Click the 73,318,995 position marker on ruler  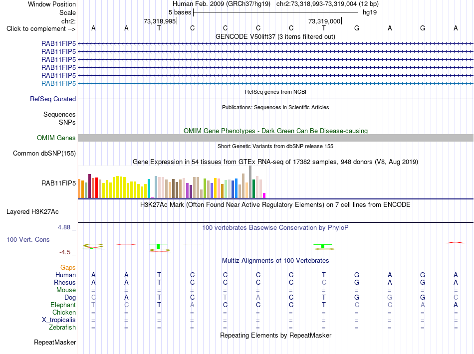pyautogui.click(x=160, y=21)
